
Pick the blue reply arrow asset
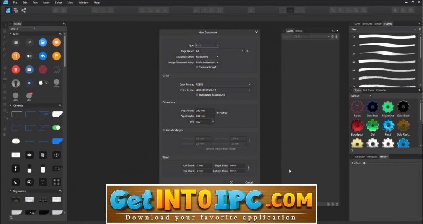tap(43, 56)
